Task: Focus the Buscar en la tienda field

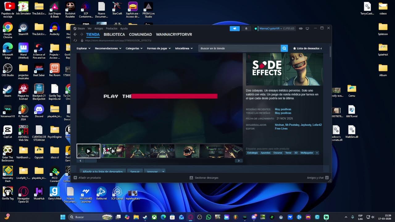Action: click(239, 48)
